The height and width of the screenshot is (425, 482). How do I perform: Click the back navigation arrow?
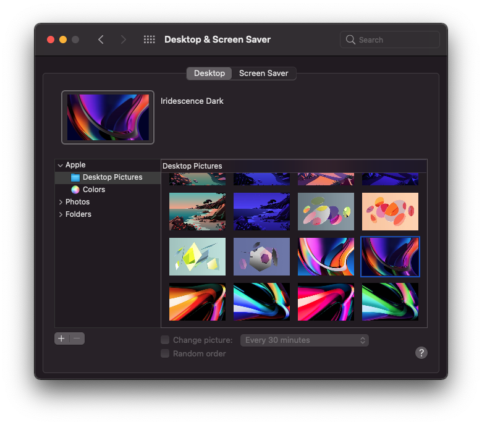[x=101, y=40]
